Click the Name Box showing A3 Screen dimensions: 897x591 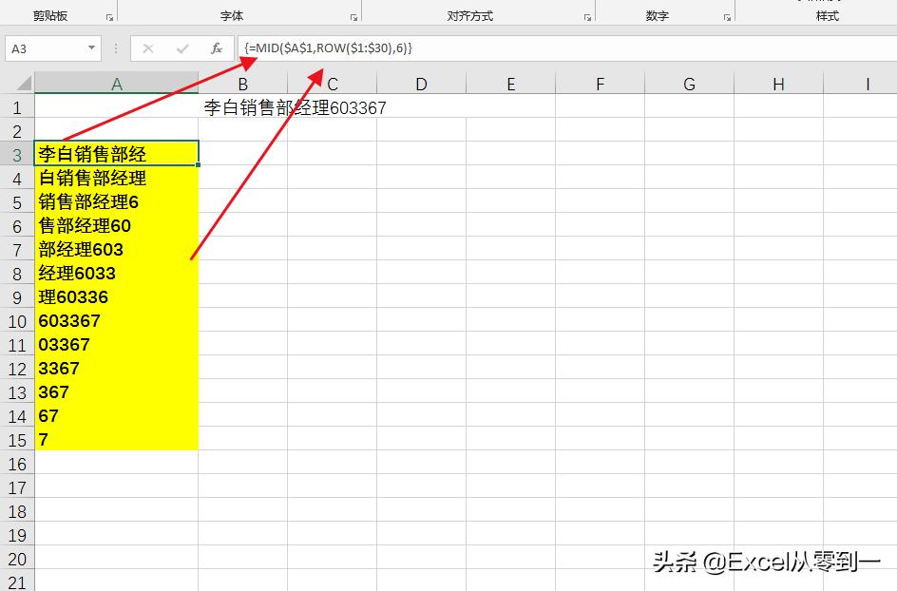click(x=43, y=48)
